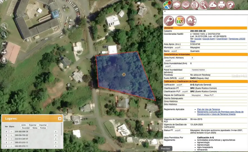Click the Esconder button
Screen dimensions: 248x152
tap(26, 128)
